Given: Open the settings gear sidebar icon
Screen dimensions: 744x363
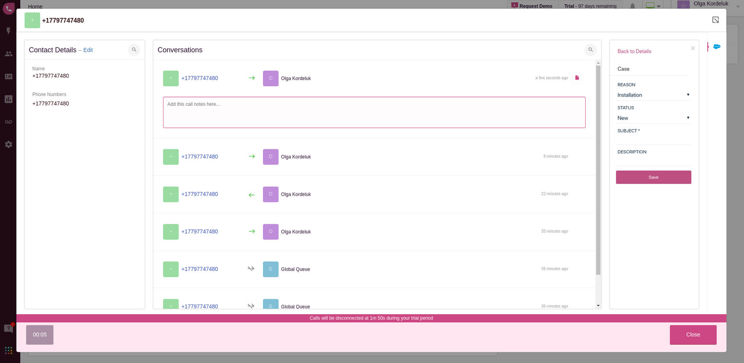Looking at the screenshot, I should click(x=9, y=144).
